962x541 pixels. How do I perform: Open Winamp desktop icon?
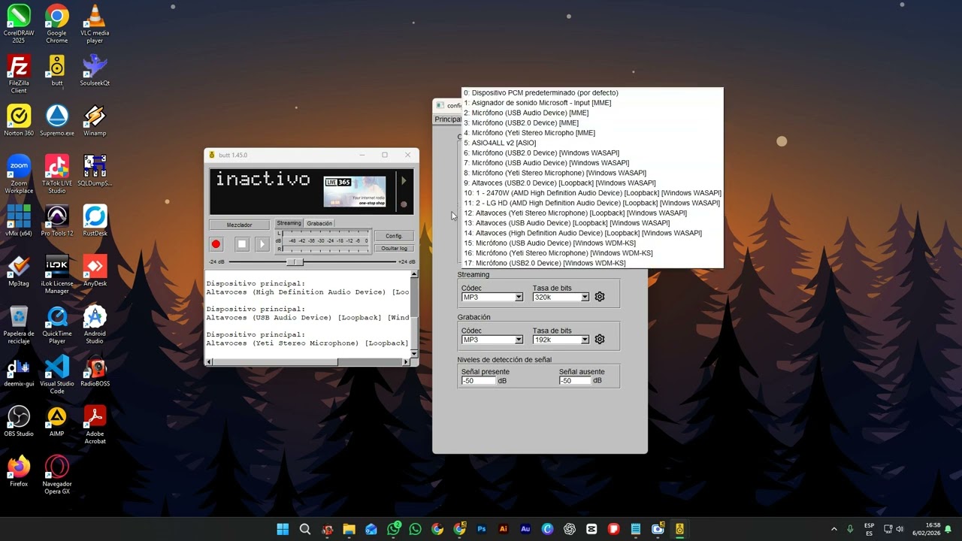point(95,120)
